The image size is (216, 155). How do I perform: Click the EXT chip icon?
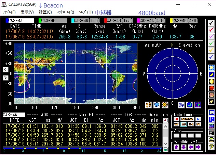pyautogui.click(x=212, y=126)
